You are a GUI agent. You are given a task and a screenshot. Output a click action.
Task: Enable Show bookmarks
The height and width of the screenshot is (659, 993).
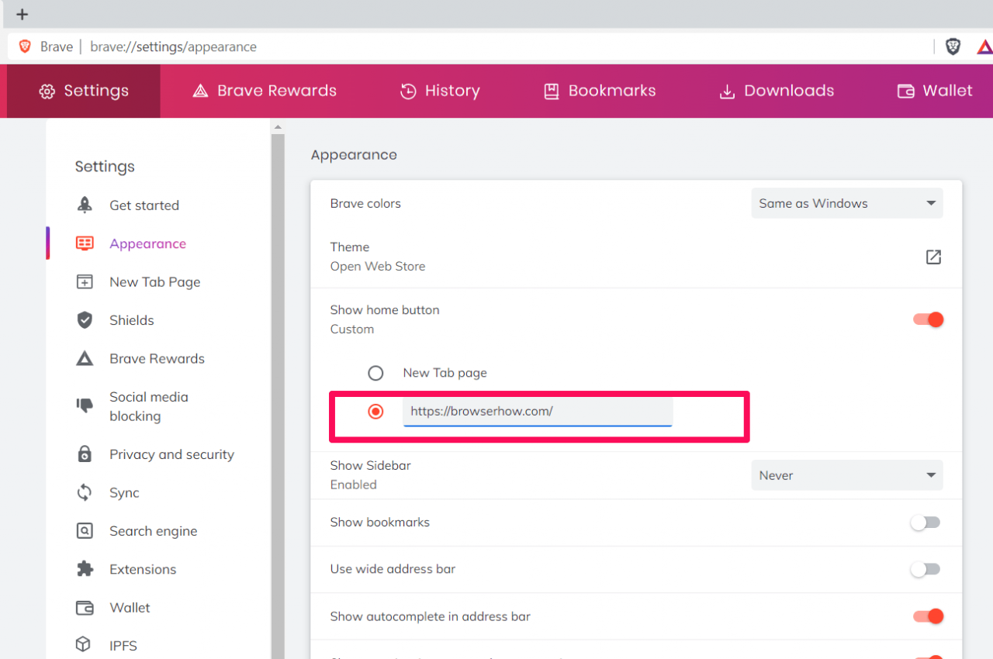pos(925,523)
